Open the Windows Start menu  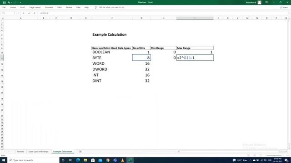pyautogui.click(x=4, y=160)
